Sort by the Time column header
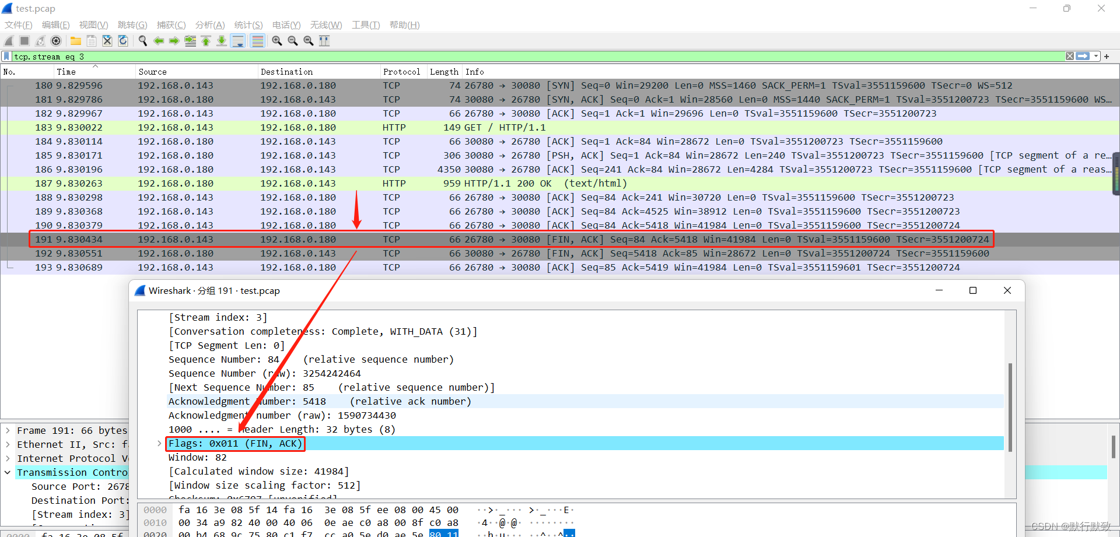This screenshot has height=537, width=1120. click(94, 72)
